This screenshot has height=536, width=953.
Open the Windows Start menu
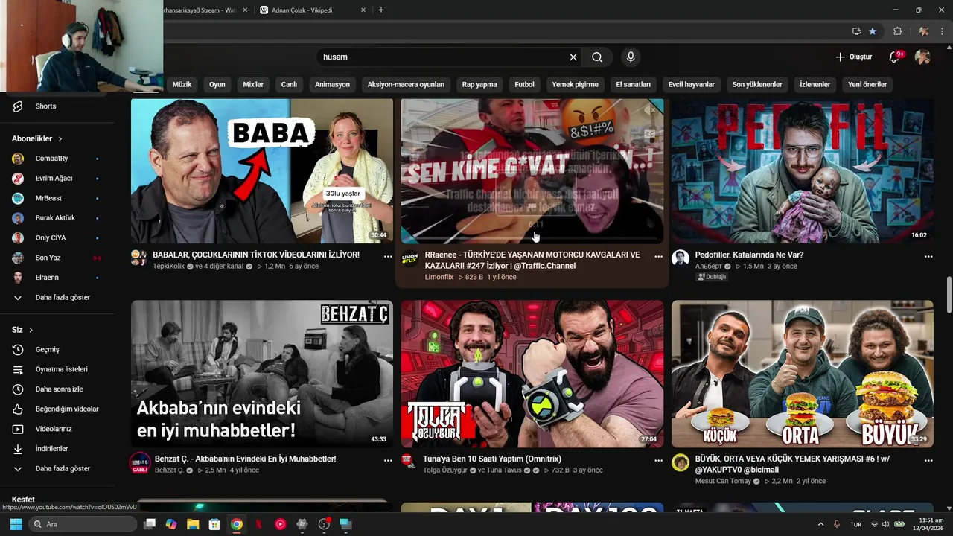pos(16,524)
